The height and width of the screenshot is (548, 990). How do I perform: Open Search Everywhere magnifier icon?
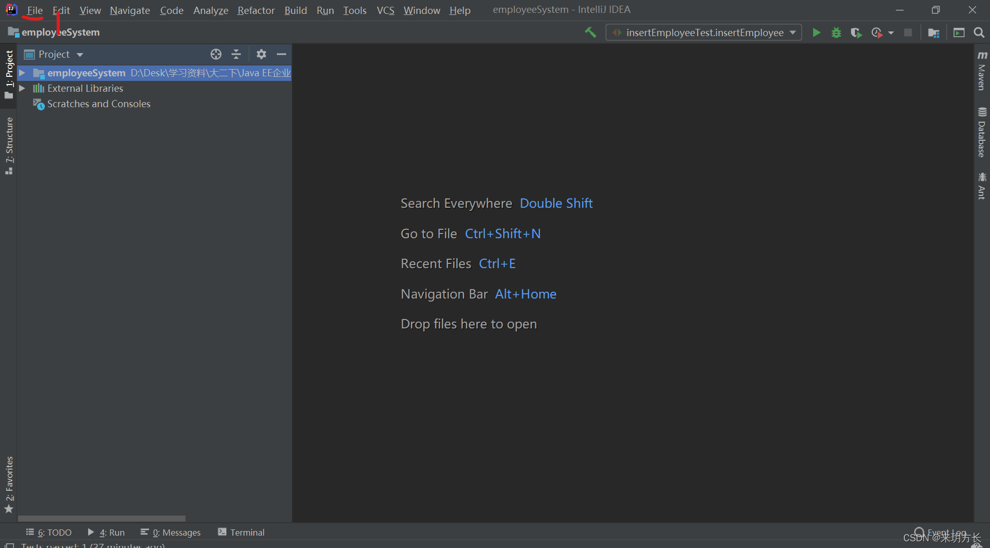point(979,32)
